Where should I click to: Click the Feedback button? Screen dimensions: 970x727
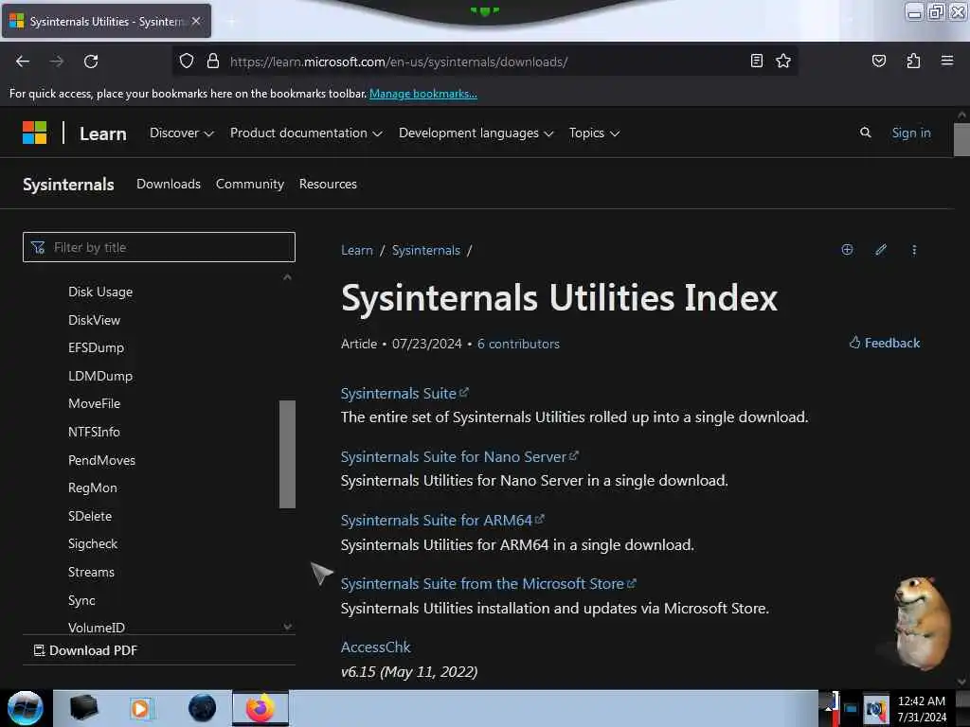(x=884, y=343)
